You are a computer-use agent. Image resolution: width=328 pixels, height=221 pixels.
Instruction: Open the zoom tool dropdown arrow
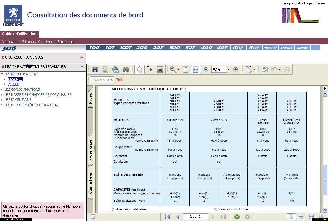click(x=179, y=70)
